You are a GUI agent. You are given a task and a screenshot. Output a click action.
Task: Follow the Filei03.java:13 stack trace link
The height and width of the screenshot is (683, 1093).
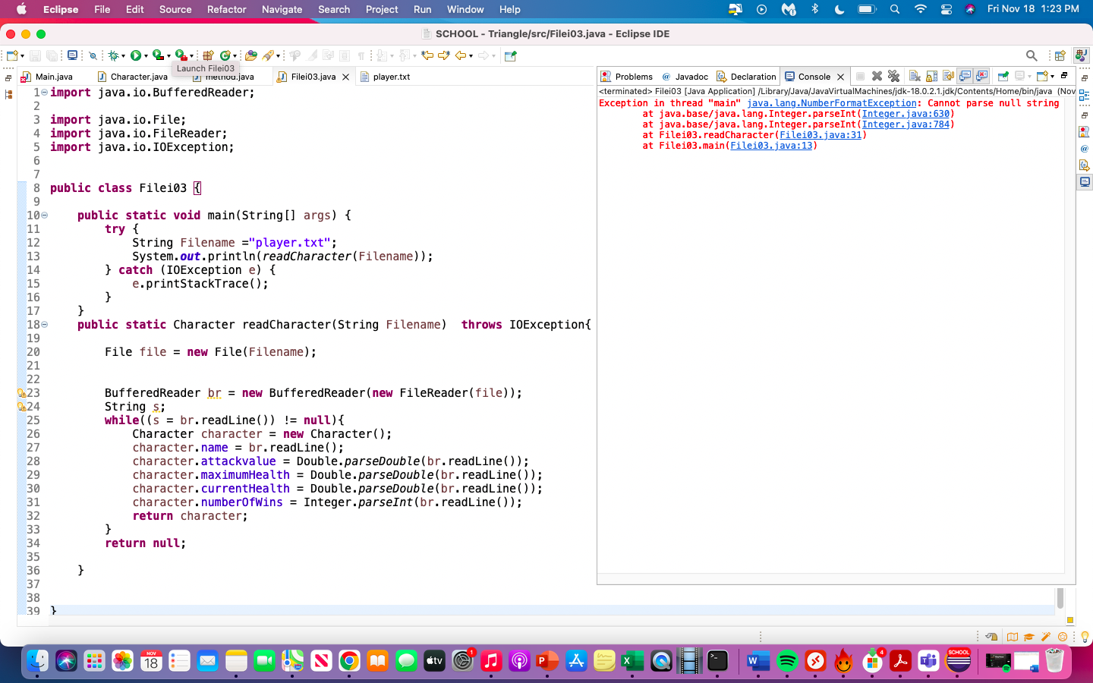[771, 146]
